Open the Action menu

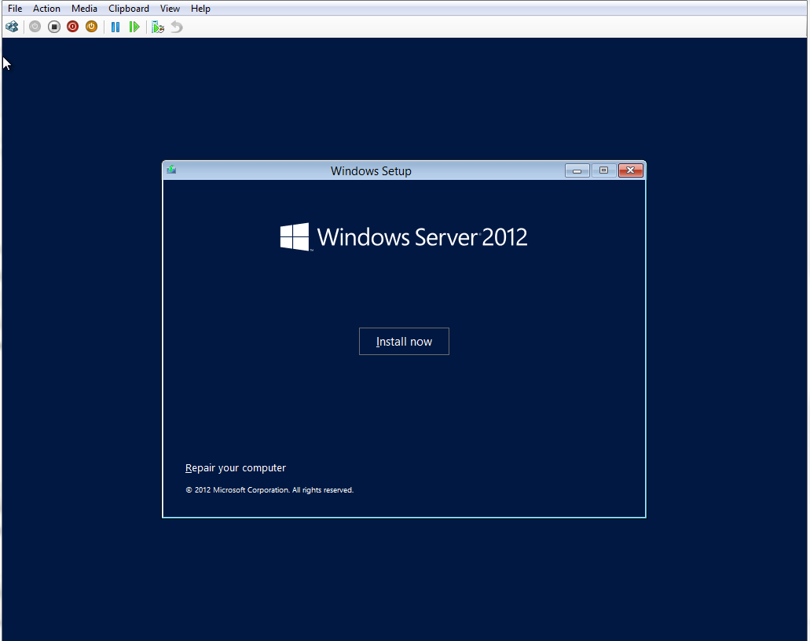pos(46,9)
